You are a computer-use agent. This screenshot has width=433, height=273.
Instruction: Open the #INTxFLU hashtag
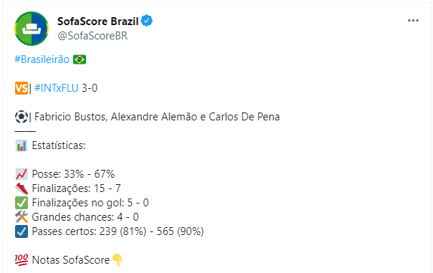click(x=57, y=88)
